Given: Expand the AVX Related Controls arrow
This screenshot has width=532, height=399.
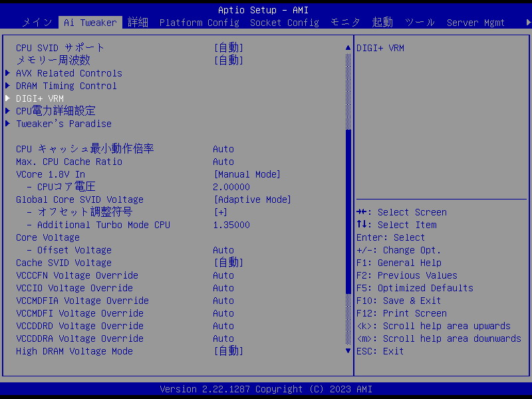Looking at the screenshot, I should (x=8, y=73).
